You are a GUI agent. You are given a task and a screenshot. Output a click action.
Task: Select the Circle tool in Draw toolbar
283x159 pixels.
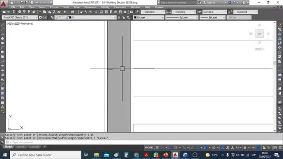coord(3,52)
